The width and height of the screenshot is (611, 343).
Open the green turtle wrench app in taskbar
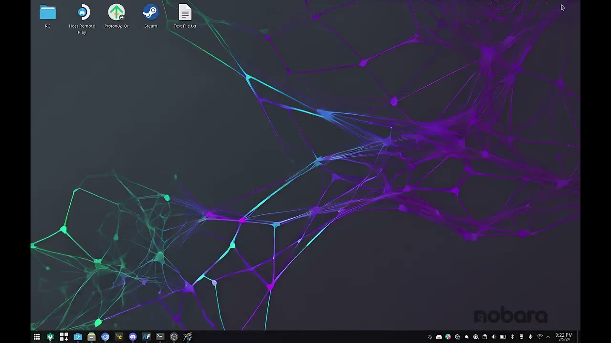pos(50,337)
